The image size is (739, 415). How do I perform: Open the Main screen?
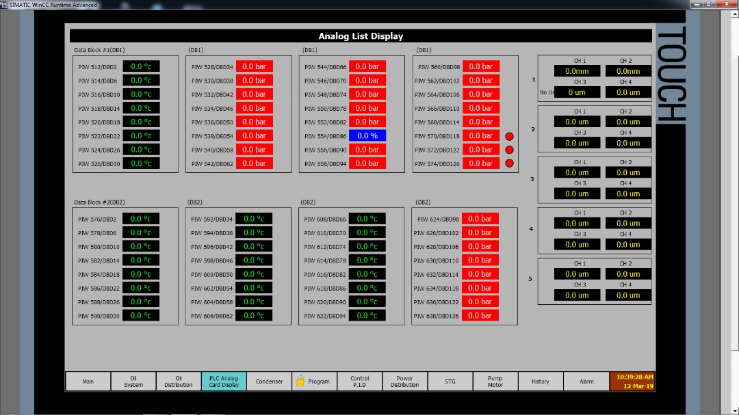(x=88, y=381)
